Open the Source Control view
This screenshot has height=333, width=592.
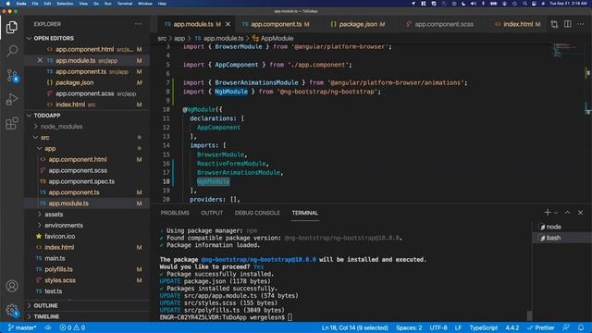(12, 76)
